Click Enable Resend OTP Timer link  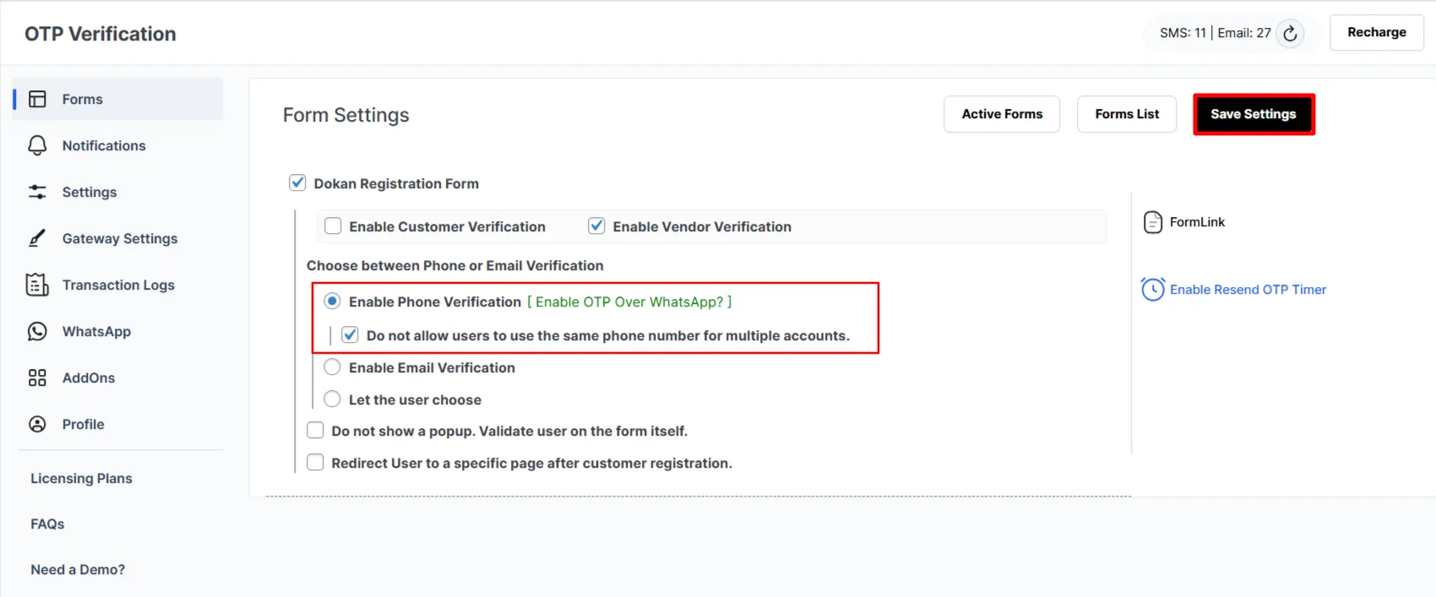tap(1248, 290)
